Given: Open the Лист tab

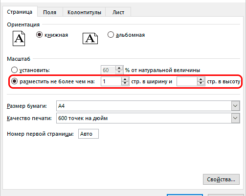Looking at the screenshot, I should (118, 12).
